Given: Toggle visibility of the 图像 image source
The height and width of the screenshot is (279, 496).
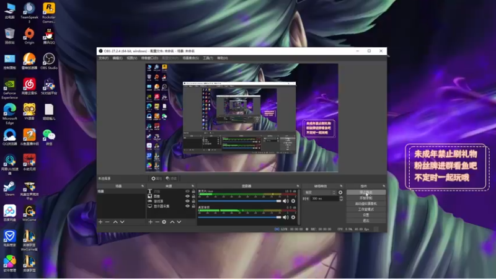Looking at the screenshot, I should [188, 196].
